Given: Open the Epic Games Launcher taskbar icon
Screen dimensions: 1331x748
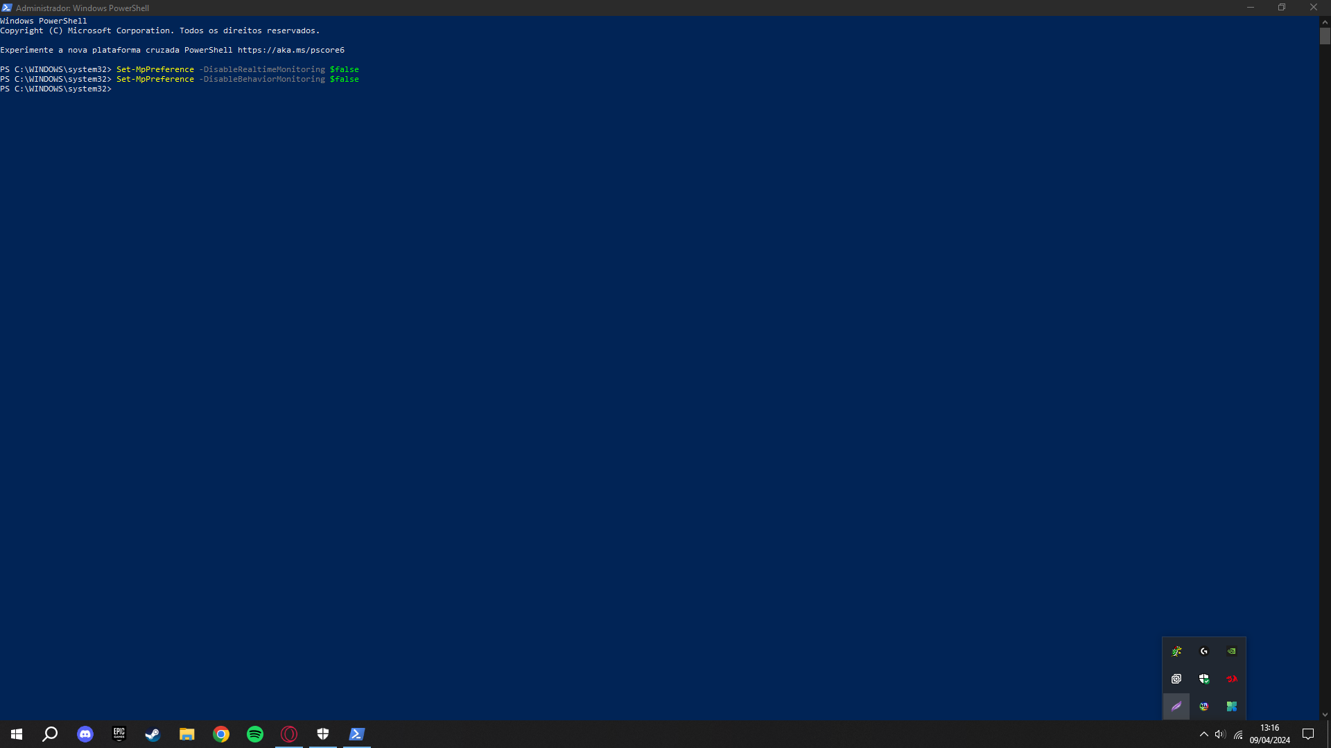Looking at the screenshot, I should (119, 734).
